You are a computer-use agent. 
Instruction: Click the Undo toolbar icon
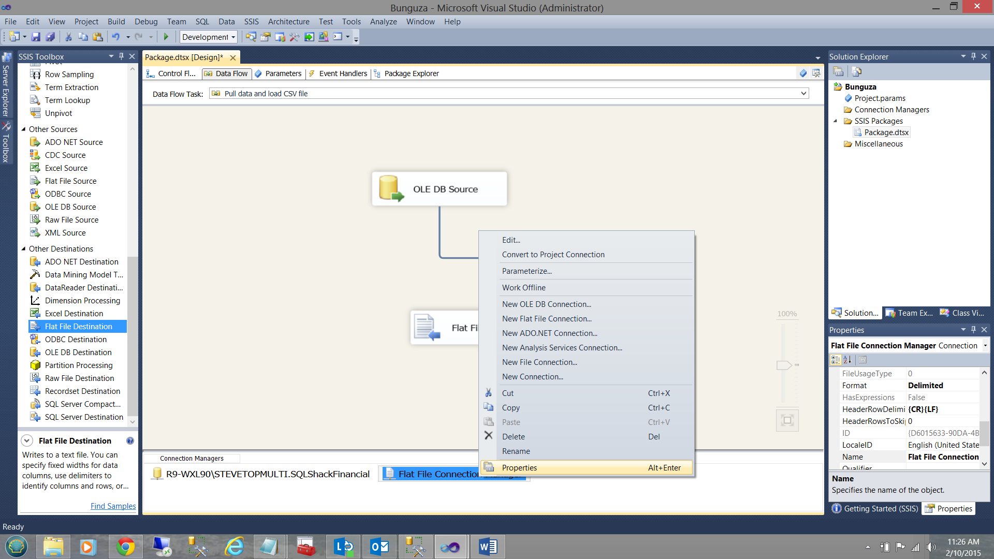116,37
